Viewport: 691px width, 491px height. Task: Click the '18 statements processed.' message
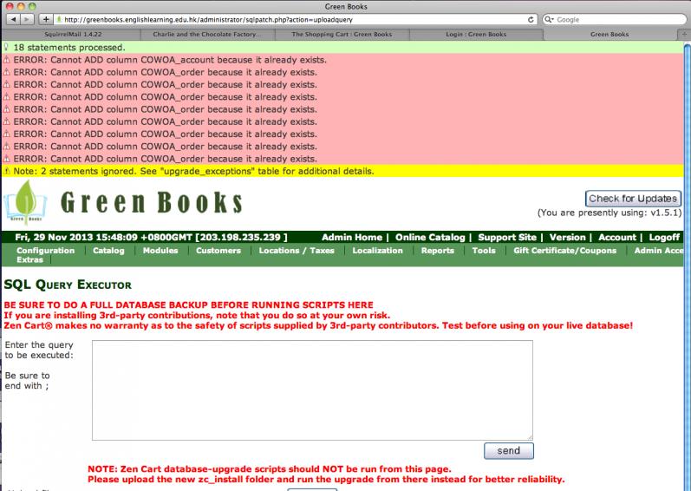click(x=69, y=47)
